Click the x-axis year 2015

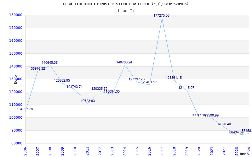click(137, 151)
